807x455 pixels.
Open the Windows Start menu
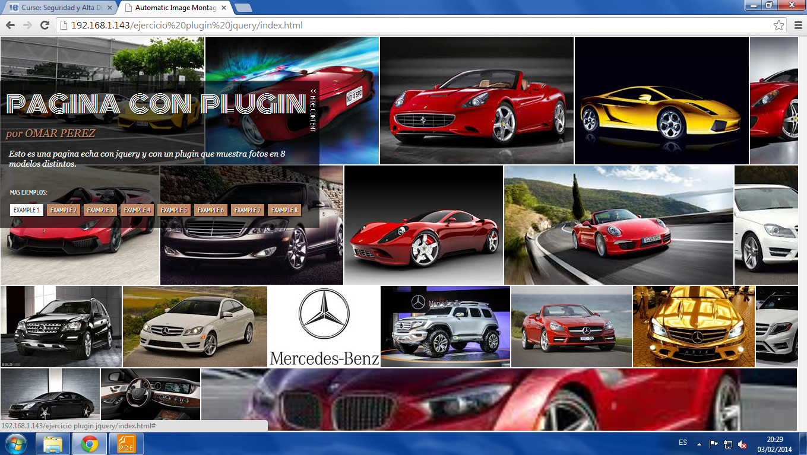pyautogui.click(x=15, y=444)
